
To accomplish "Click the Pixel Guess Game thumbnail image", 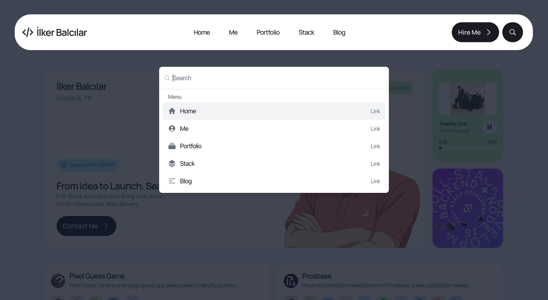I will 58,281.
